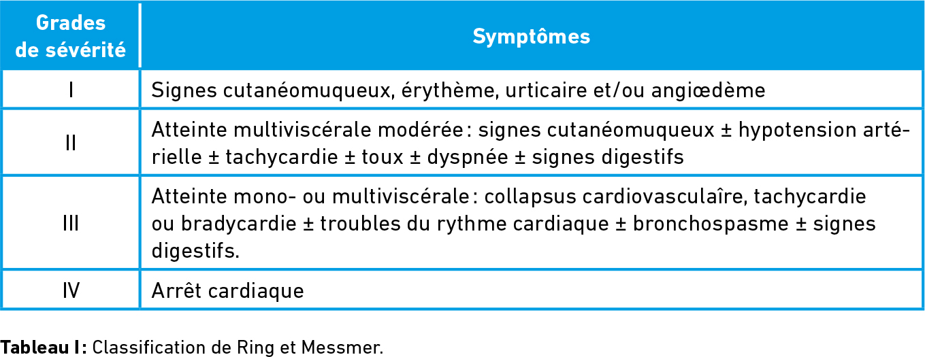The width and height of the screenshot is (925, 357).
Task: Select the grade III cell
Action: 71,223
